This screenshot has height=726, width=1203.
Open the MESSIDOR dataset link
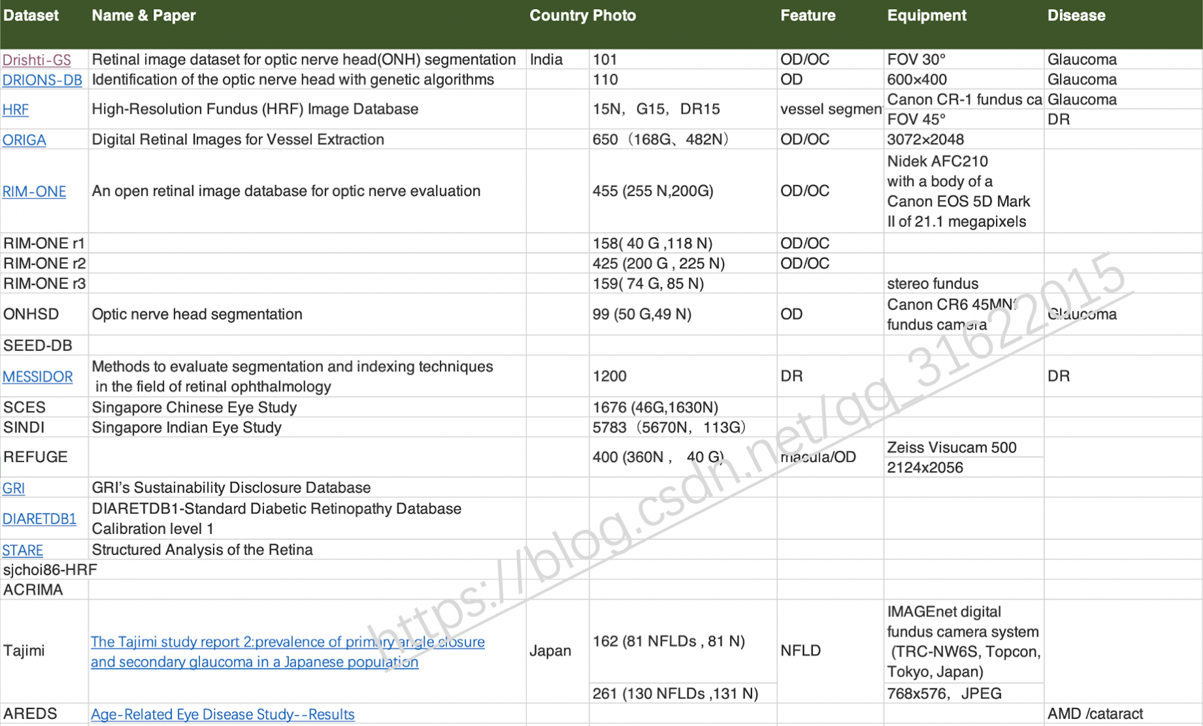[x=38, y=376]
